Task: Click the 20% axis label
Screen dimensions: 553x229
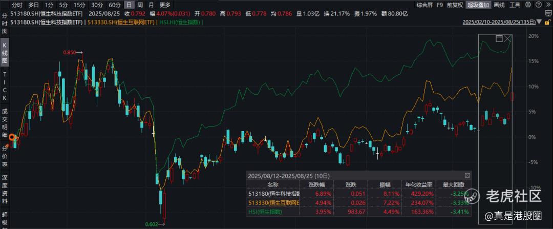Action: tap(534, 36)
